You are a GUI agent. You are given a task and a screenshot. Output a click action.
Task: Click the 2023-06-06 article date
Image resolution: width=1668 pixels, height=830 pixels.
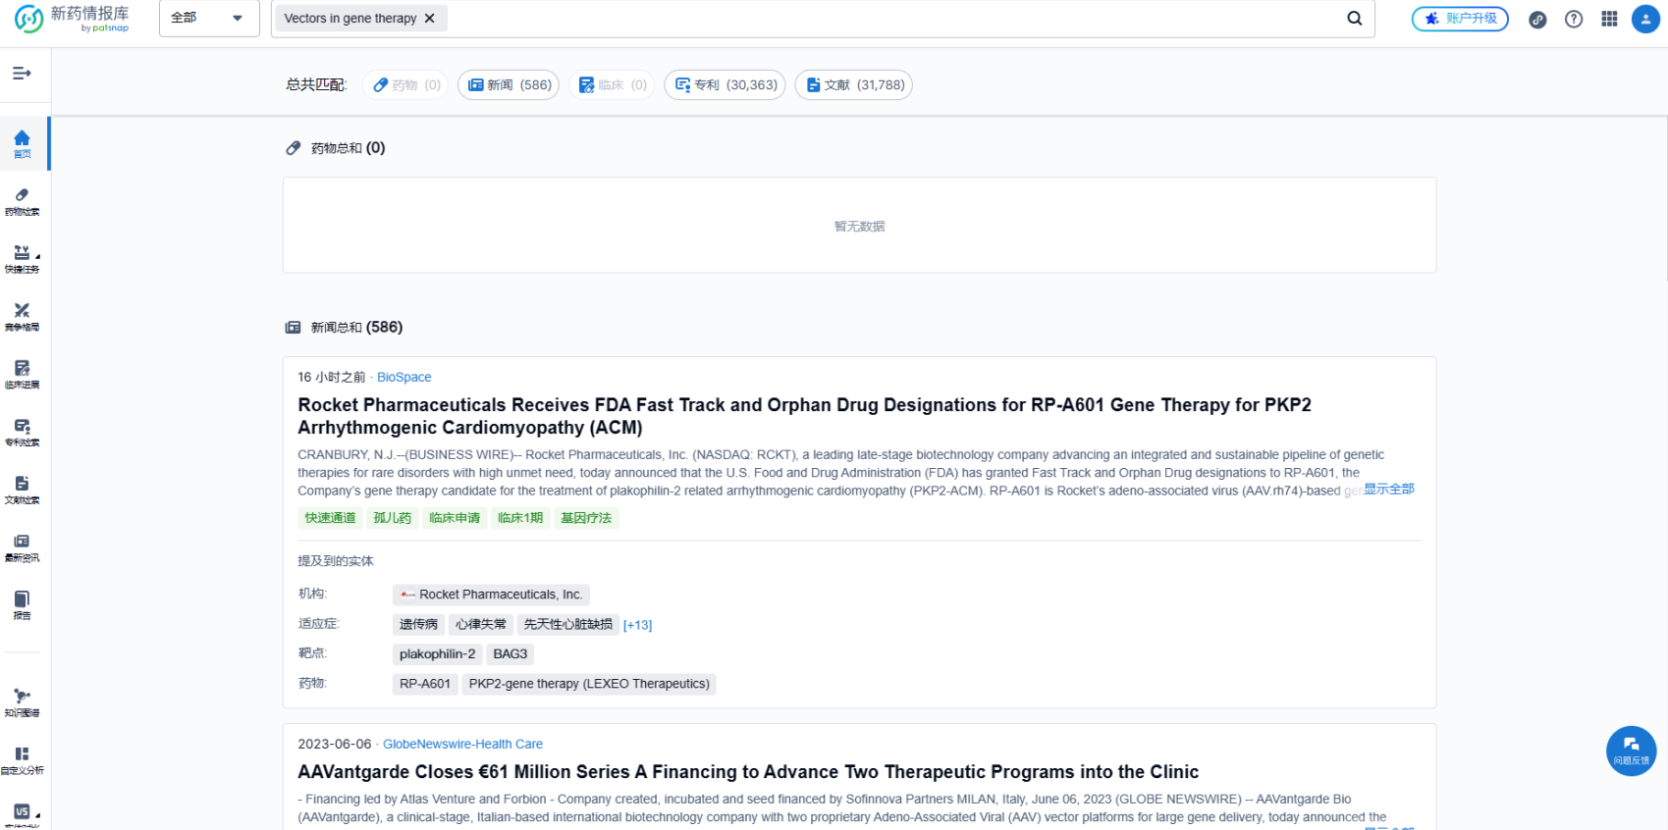tap(335, 745)
